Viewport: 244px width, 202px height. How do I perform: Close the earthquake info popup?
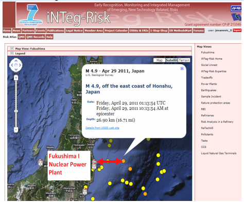click(x=182, y=69)
